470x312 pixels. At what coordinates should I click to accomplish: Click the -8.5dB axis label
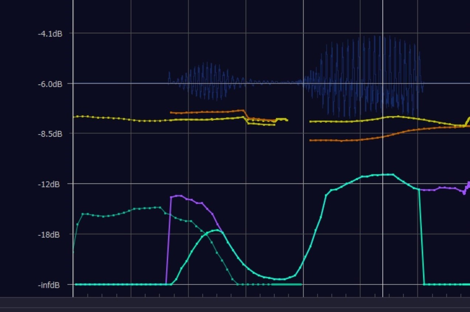click(x=50, y=134)
